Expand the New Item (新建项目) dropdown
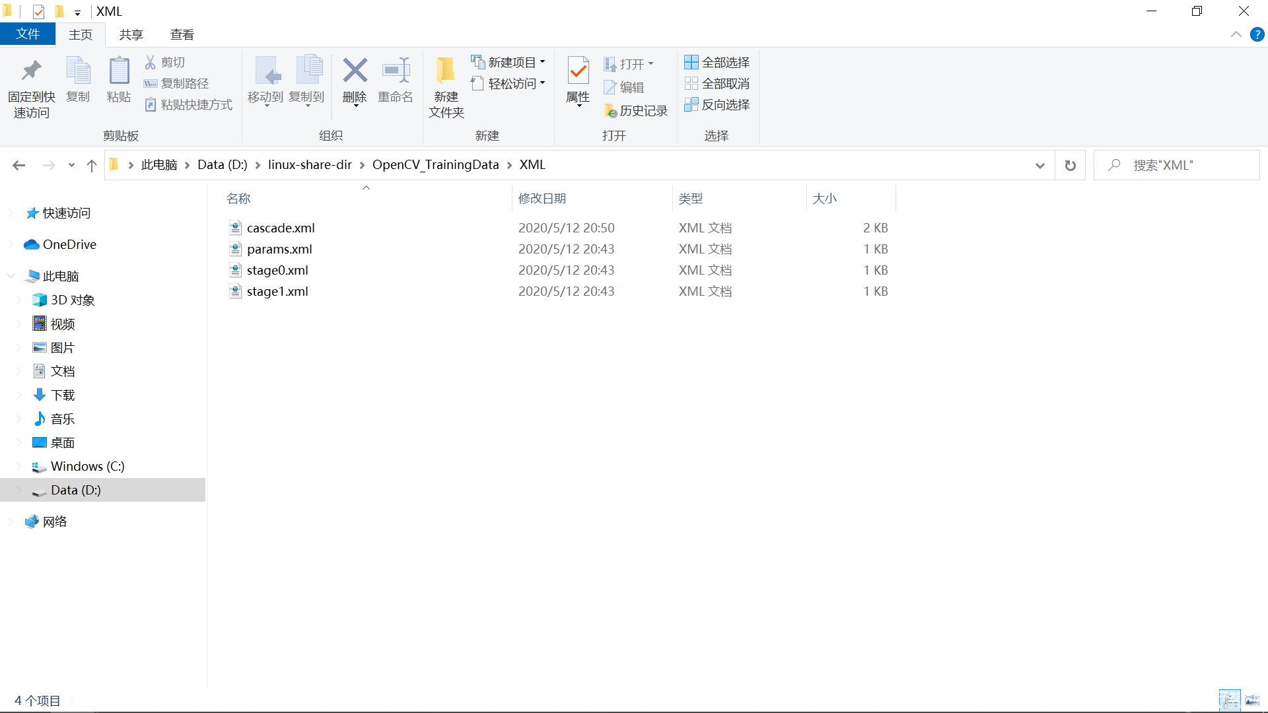Image resolution: width=1268 pixels, height=713 pixels. pos(543,62)
